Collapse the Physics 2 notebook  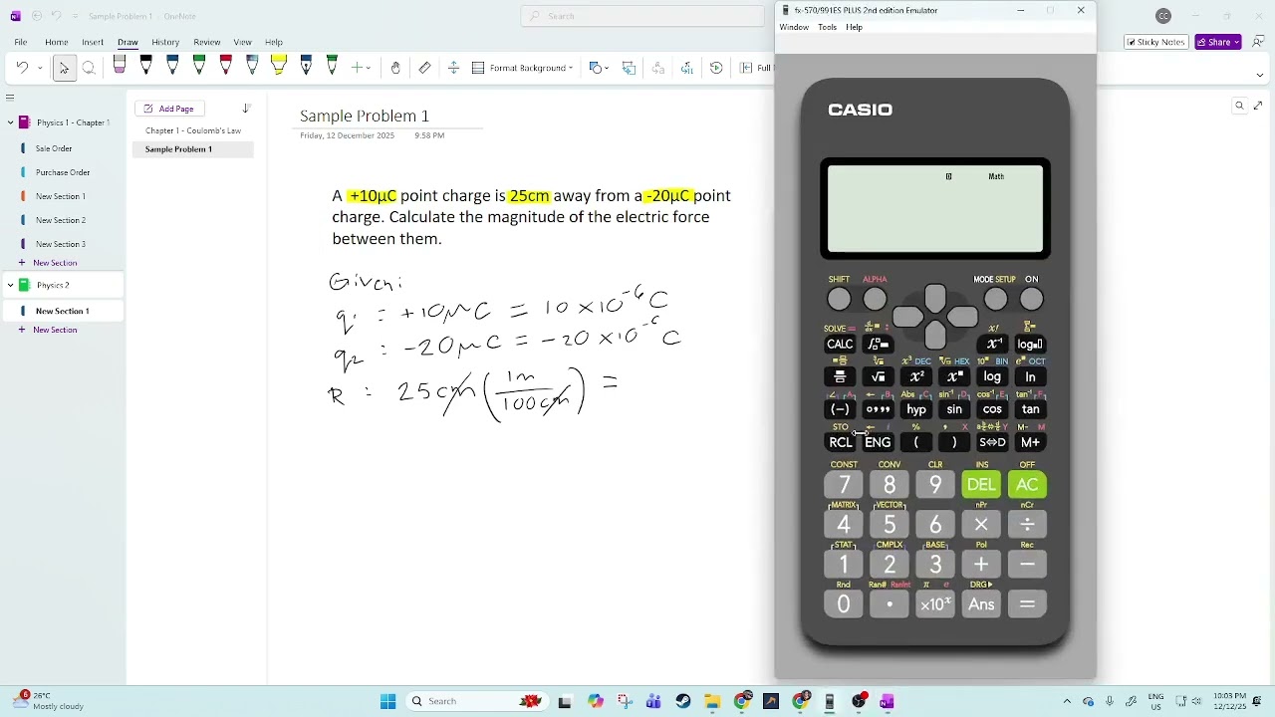10,285
